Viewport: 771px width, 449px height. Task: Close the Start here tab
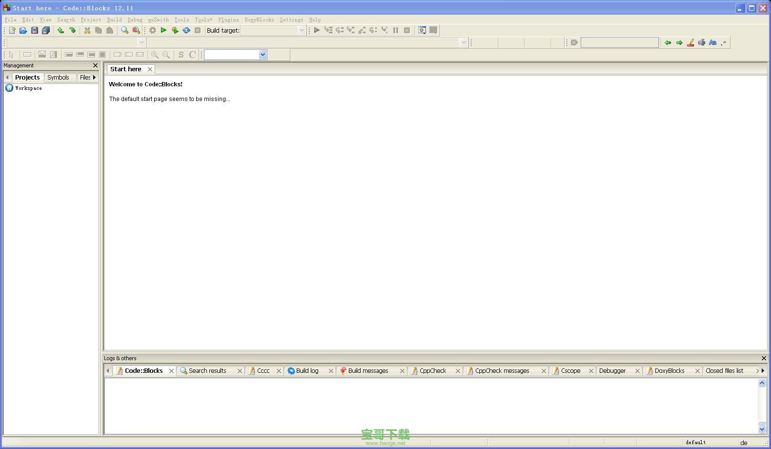pyautogui.click(x=150, y=69)
